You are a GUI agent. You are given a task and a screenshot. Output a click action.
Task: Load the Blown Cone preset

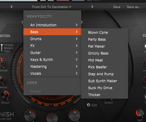105,33
